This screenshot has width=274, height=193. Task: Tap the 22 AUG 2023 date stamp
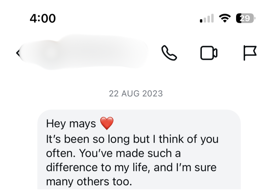(x=136, y=93)
